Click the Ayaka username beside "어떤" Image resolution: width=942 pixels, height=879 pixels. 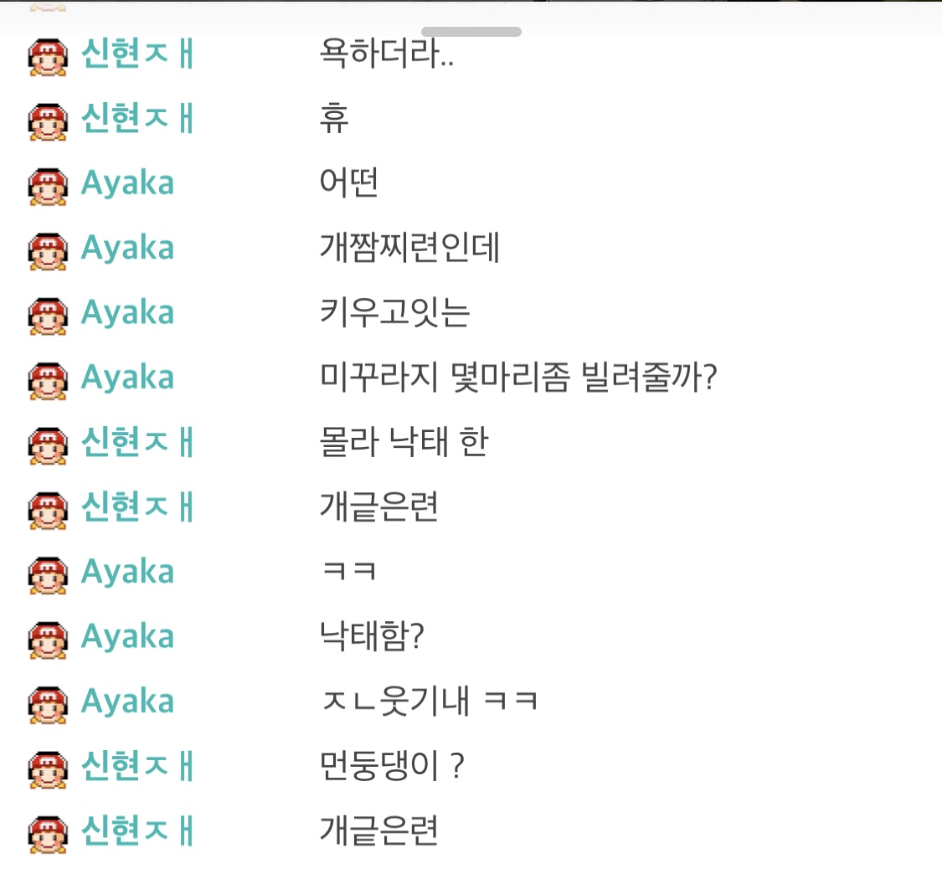coord(127,184)
